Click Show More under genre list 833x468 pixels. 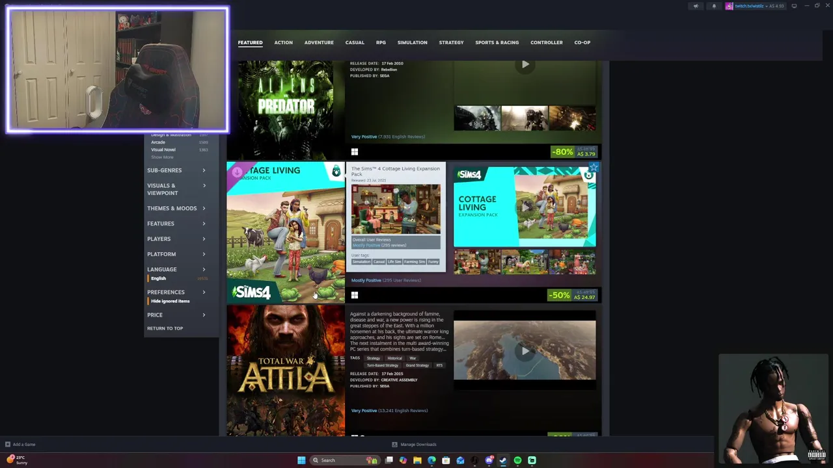click(162, 157)
